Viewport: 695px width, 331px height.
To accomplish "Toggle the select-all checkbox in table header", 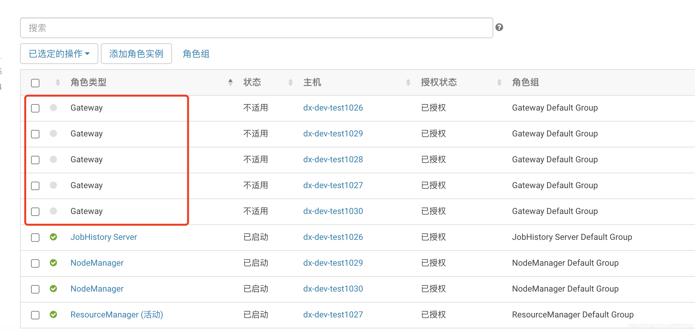I will [35, 83].
